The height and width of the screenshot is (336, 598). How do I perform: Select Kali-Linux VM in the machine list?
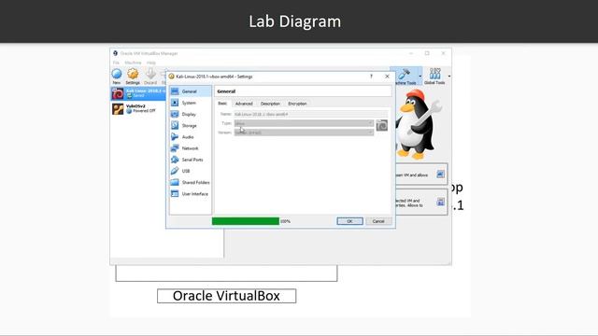coord(138,93)
